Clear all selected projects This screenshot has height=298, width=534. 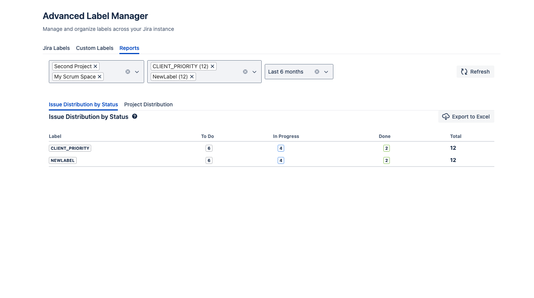click(x=128, y=72)
